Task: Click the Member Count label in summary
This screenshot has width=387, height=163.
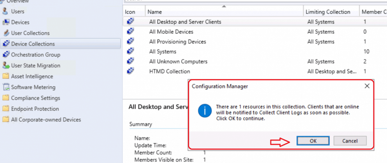Action: [153, 153]
